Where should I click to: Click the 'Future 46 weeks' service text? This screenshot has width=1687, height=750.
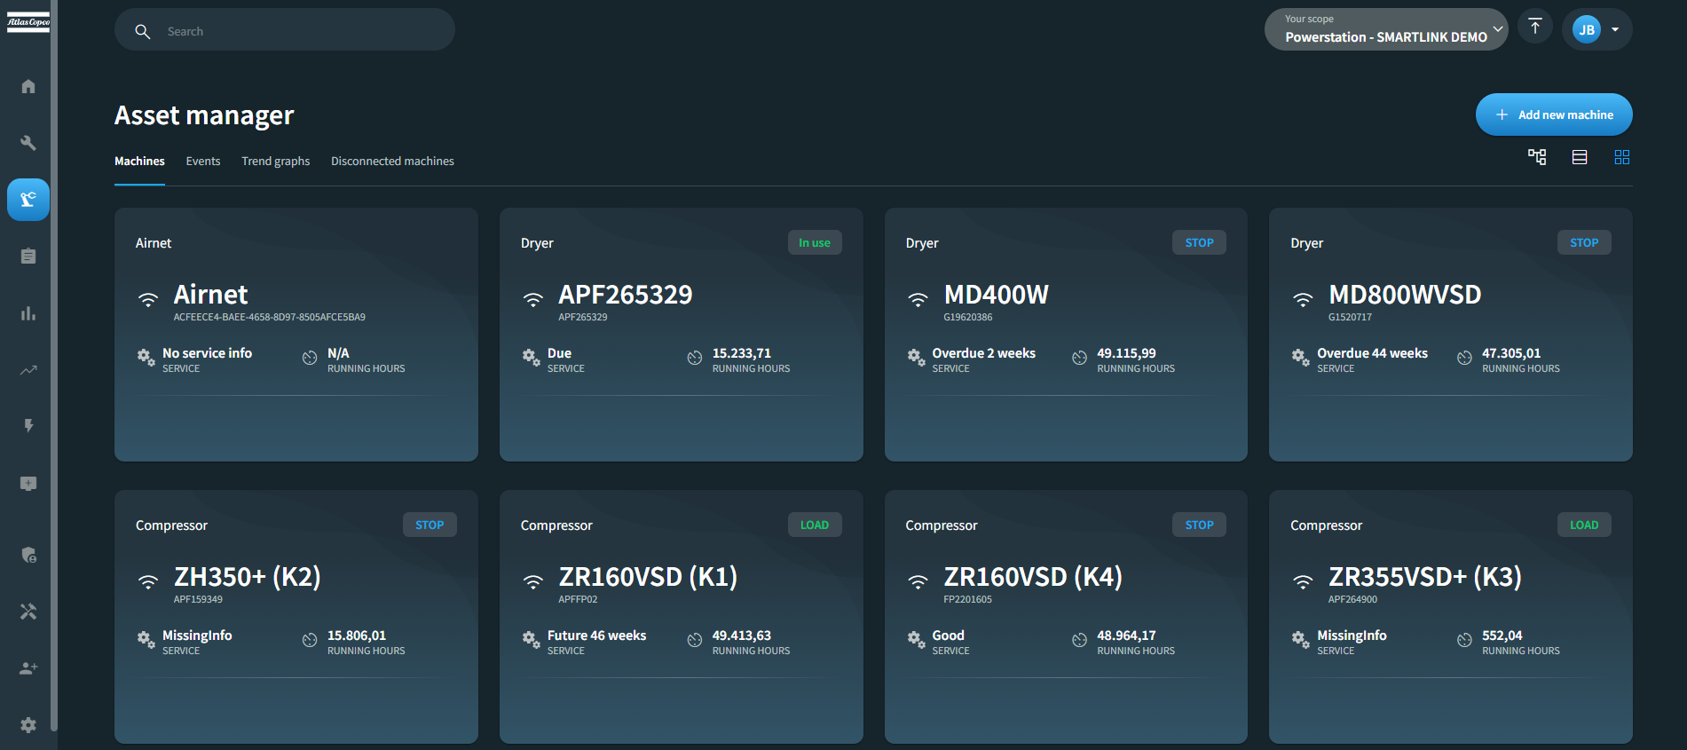coord(596,636)
